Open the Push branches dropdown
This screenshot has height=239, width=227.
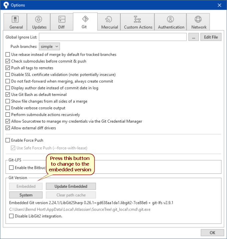click(x=49, y=46)
